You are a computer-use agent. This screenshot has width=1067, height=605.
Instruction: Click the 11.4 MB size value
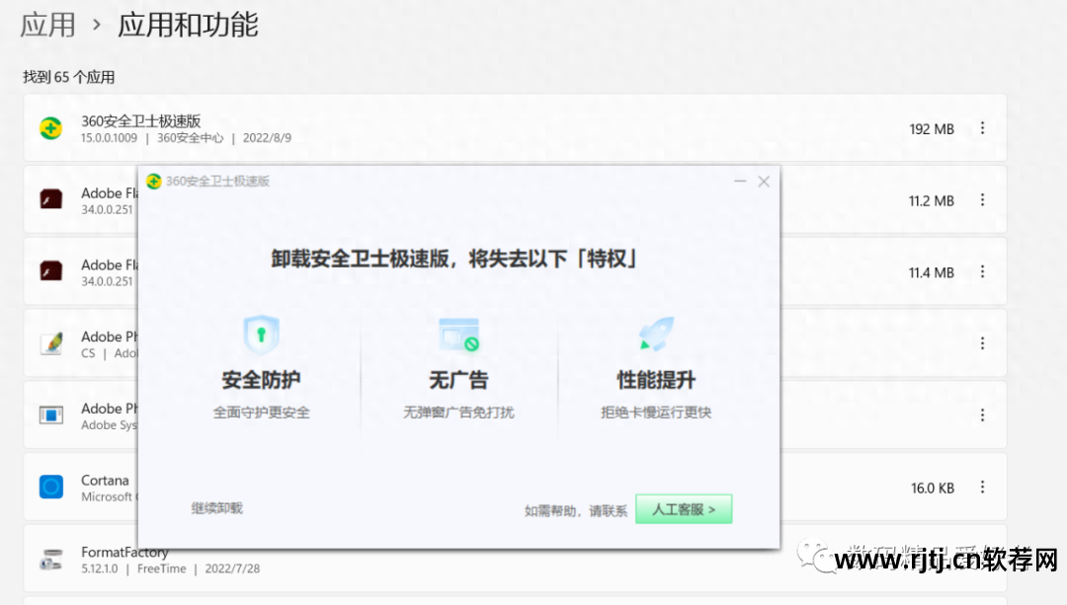[x=932, y=272]
